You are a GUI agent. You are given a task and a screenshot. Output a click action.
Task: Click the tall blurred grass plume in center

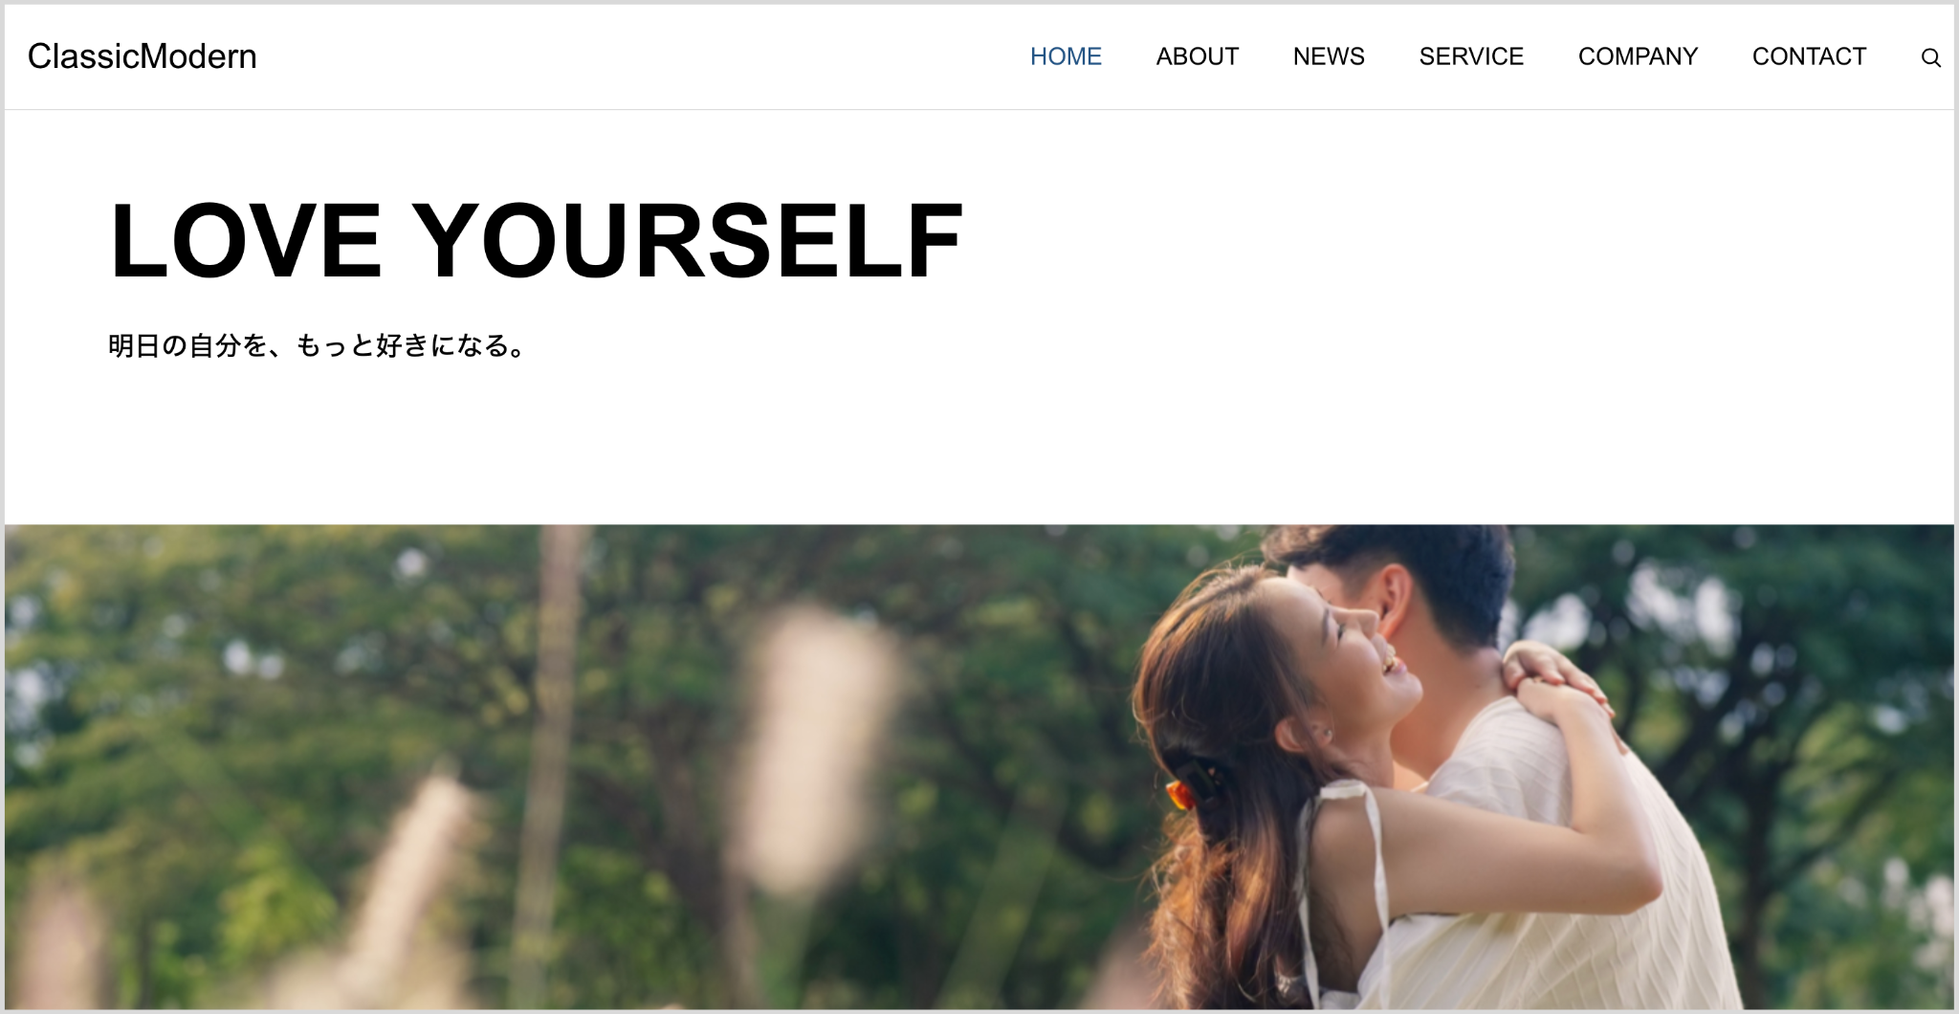point(818,746)
